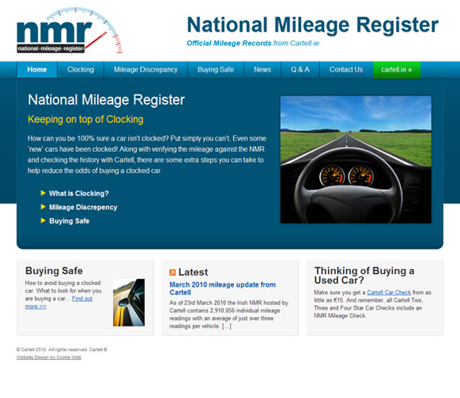Click the [...] read-more marker in Latest

pos(227,327)
